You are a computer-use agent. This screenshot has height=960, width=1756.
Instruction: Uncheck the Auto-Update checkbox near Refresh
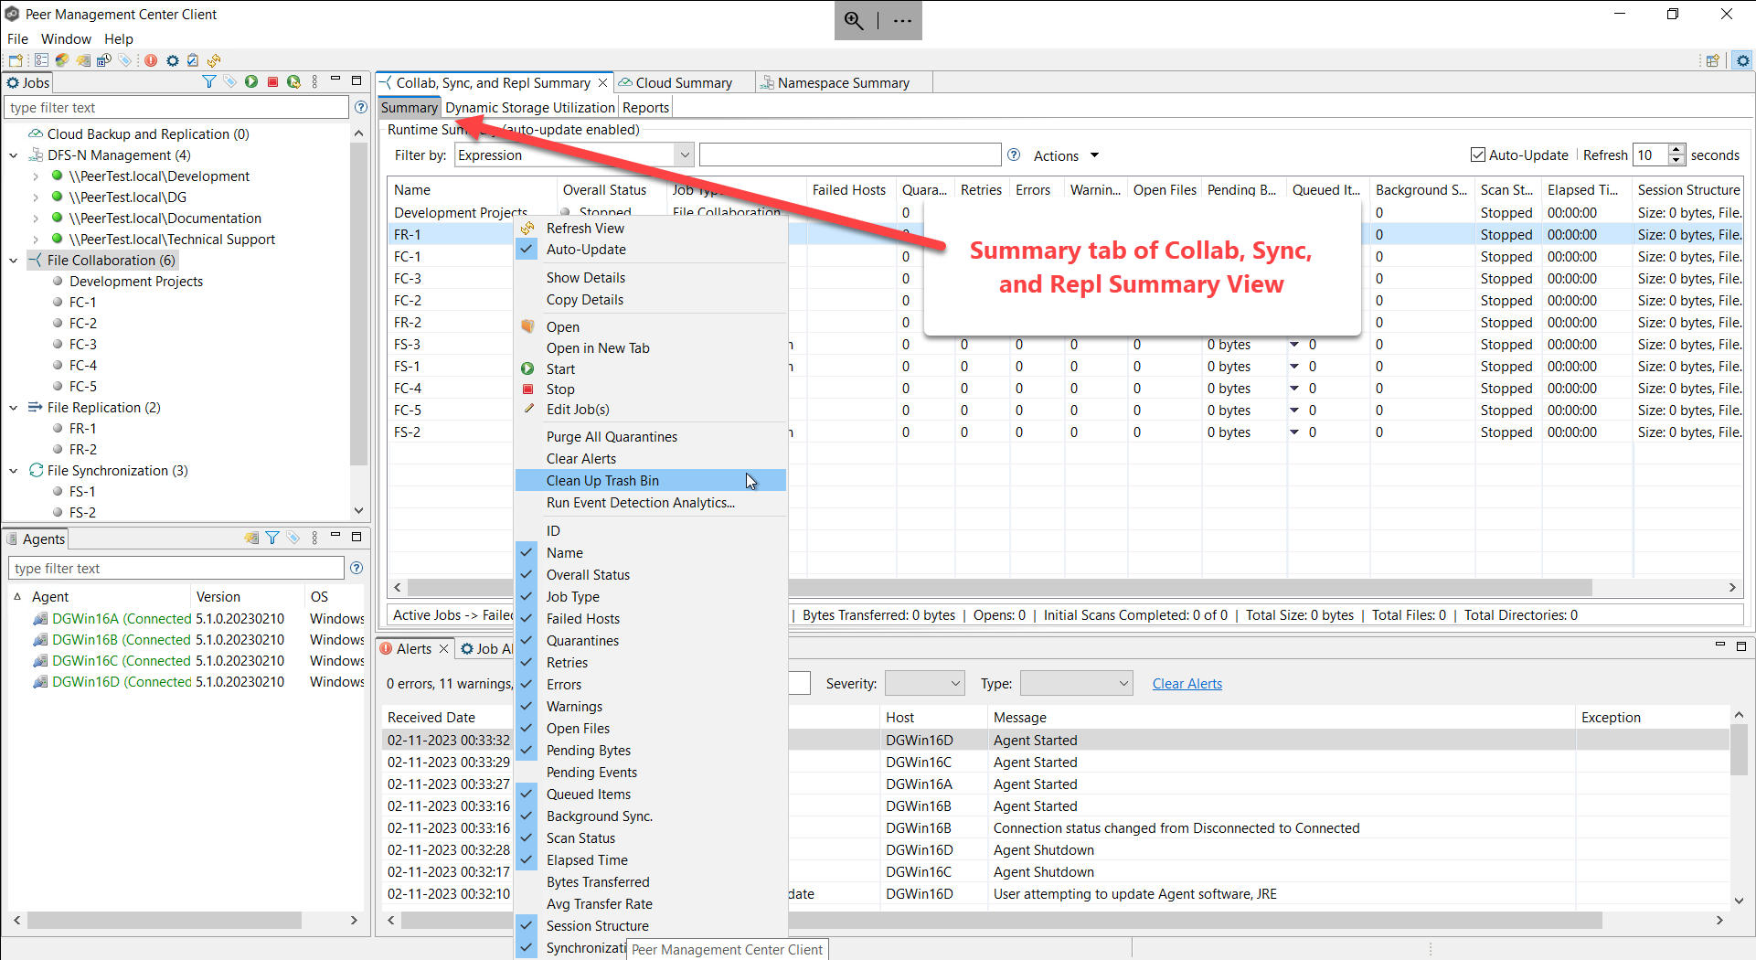coord(1477,155)
